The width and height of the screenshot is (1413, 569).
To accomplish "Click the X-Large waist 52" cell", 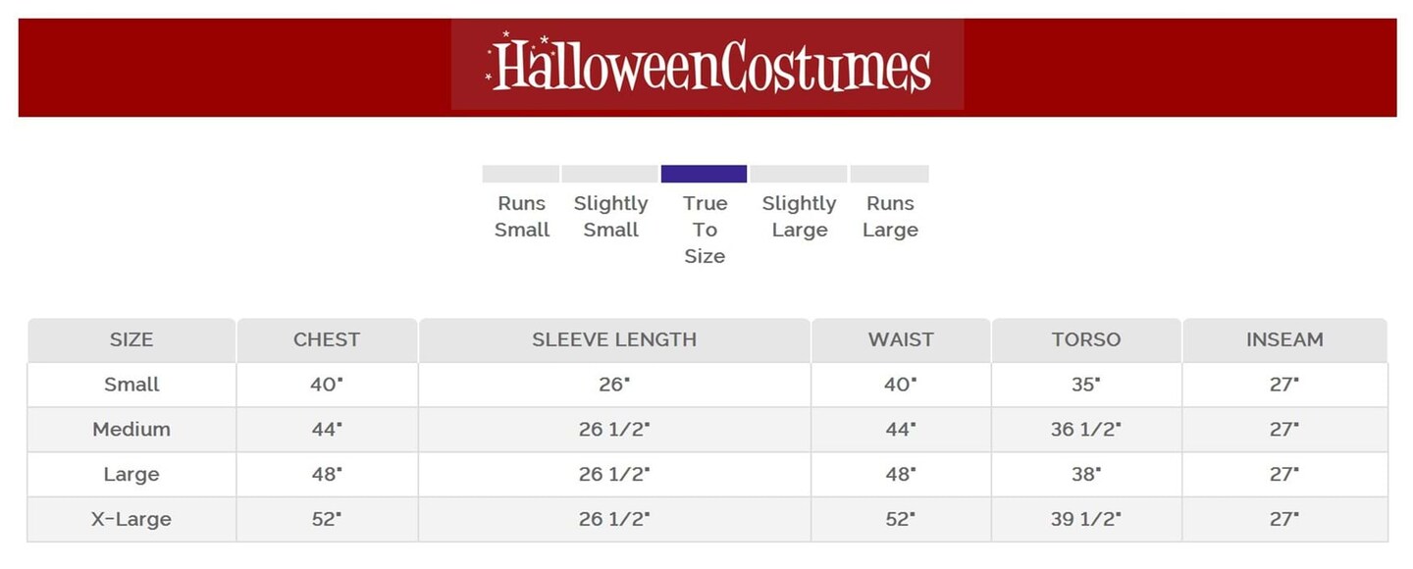I will click(901, 520).
